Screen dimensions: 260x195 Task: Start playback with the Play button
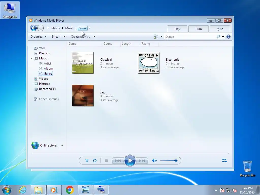point(130,160)
